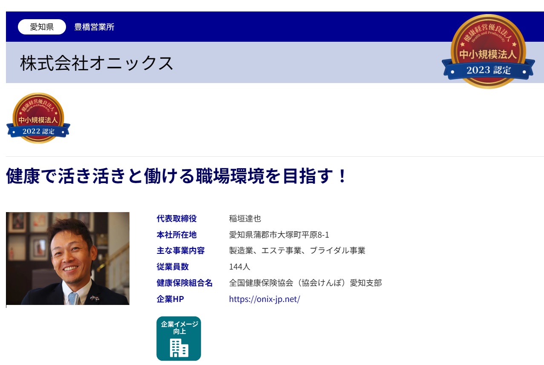Click the representative's portrait photo
The image size is (544, 365).
(x=68, y=259)
